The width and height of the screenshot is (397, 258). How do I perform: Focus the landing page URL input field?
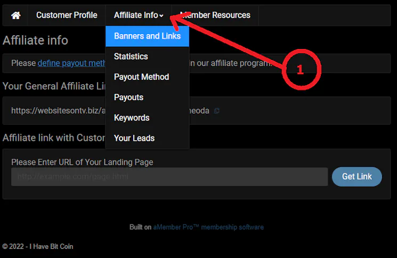pos(169,176)
